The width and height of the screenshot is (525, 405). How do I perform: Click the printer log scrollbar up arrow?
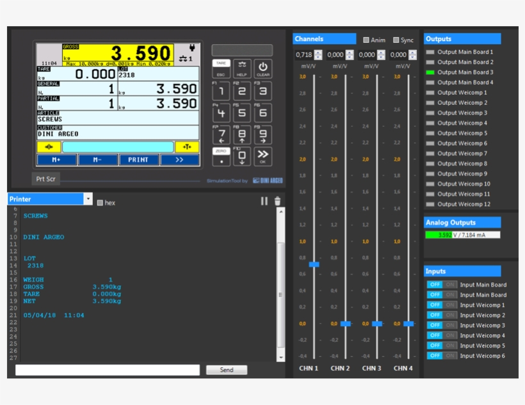281,212
